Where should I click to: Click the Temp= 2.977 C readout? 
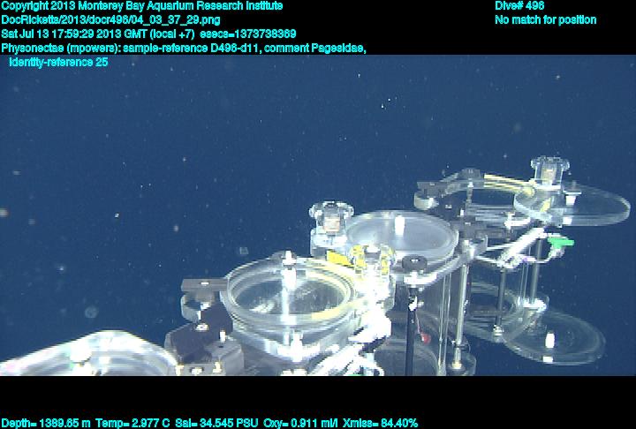click(x=132, y=424)
